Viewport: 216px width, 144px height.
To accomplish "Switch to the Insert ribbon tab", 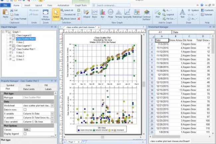I will [x=27, y=5].
